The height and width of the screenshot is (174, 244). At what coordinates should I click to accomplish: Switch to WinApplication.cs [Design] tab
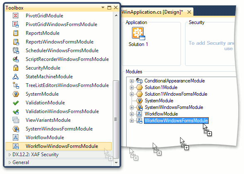click(x=152, y=12)
